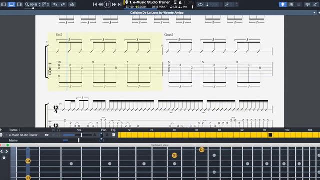
Task: Open fretboard view settings
Action: pos(4,158)
